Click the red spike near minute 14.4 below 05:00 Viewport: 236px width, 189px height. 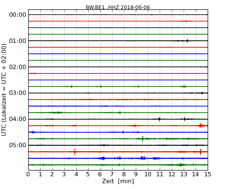pyautogui.click(x=200, y=152)
